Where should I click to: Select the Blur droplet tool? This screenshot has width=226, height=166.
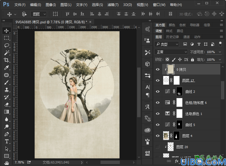point(6,119)
